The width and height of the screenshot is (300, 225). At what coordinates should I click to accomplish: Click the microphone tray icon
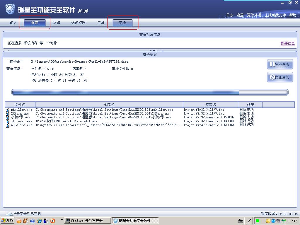click(249, 221)
